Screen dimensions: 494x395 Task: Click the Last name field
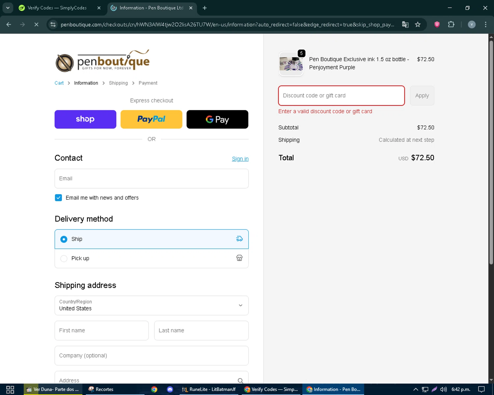click(201, 330)
